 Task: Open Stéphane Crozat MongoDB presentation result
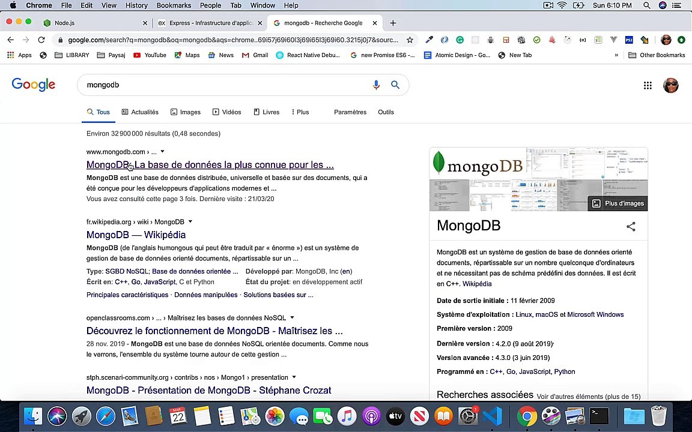pyautogui.click(x=209, y=391)
